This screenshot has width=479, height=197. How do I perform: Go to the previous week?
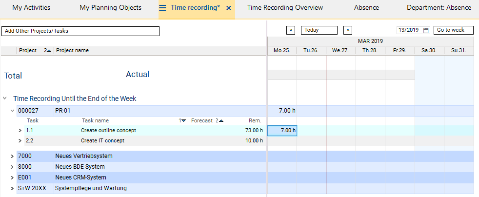pos(291,30)
